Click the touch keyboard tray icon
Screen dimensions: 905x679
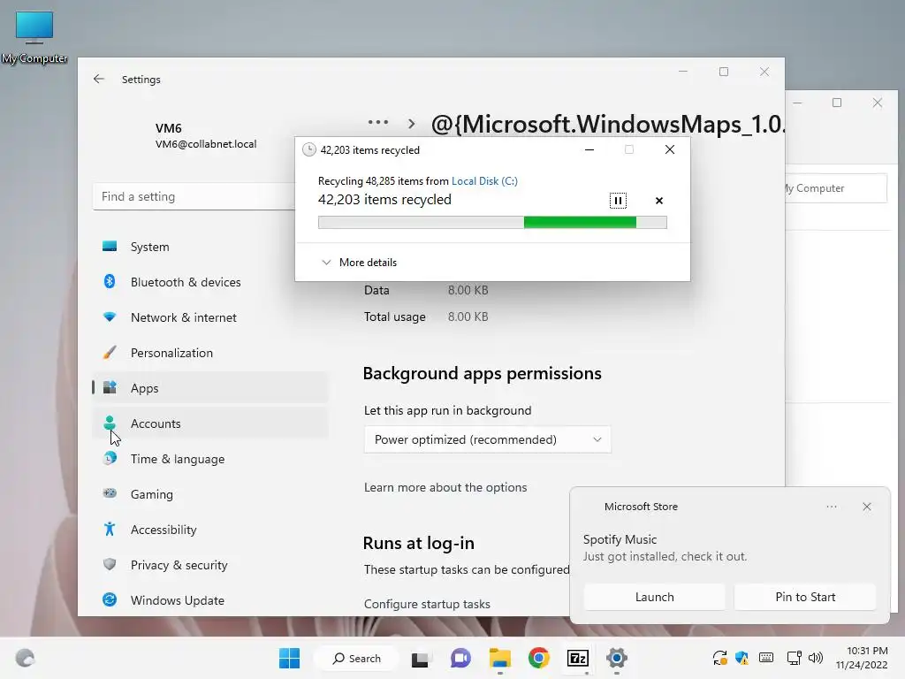pyautogui.click(x=766, y=658)
